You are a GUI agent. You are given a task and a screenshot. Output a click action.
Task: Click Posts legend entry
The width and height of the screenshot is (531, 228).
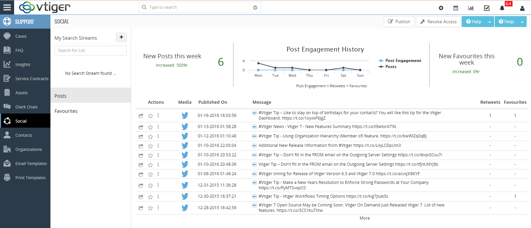pyautogui.click(x=387, y=67)
